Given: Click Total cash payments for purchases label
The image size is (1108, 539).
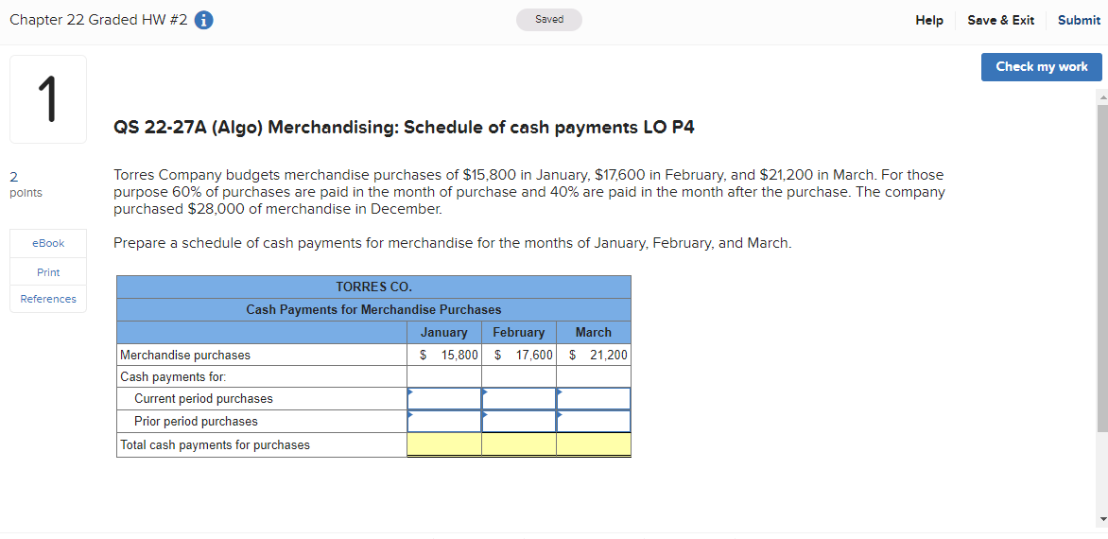Looking at the screenshot, I should tap(215, 445).
